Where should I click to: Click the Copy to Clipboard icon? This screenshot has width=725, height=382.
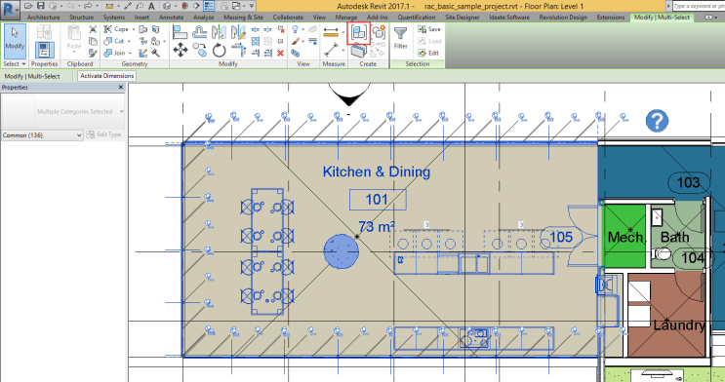pyautogui.click(x=93, y=41)
